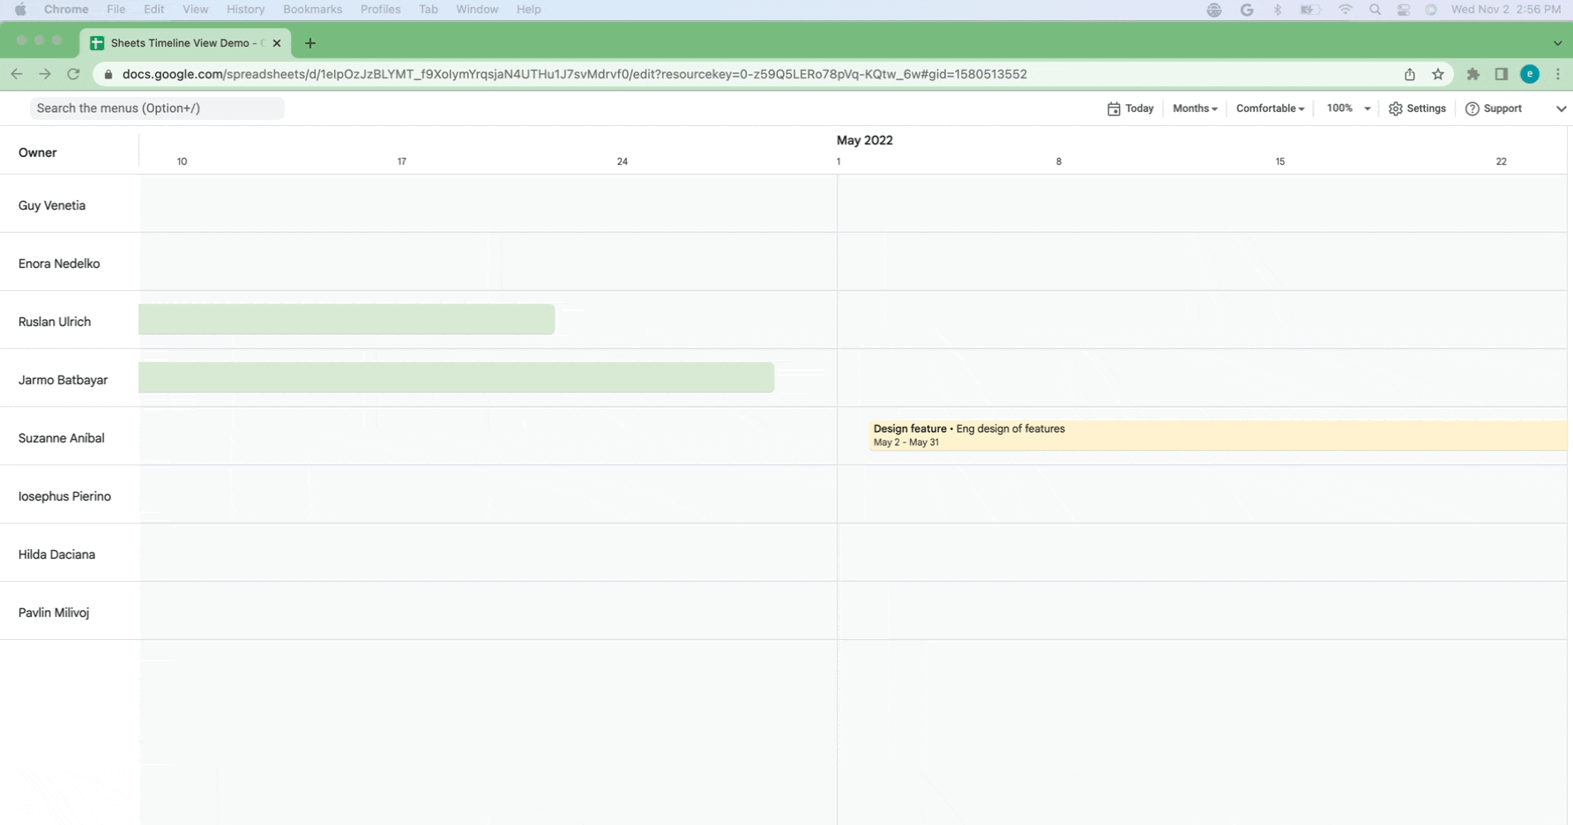Screen dimensions: 1573x825
Task: Open the Chrome extensions puzzle icon
Action: tap(1473, 74)
